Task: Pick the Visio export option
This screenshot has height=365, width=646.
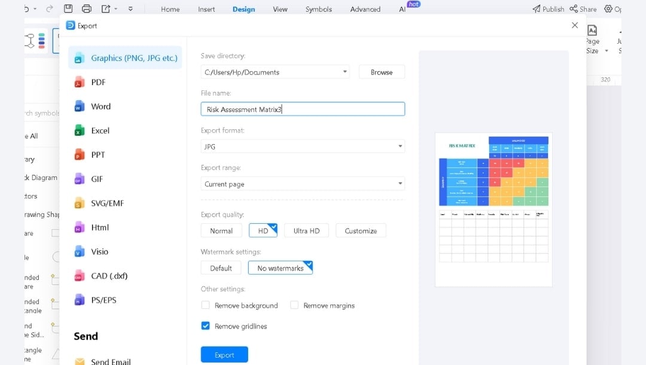Action: coord(99,251)
